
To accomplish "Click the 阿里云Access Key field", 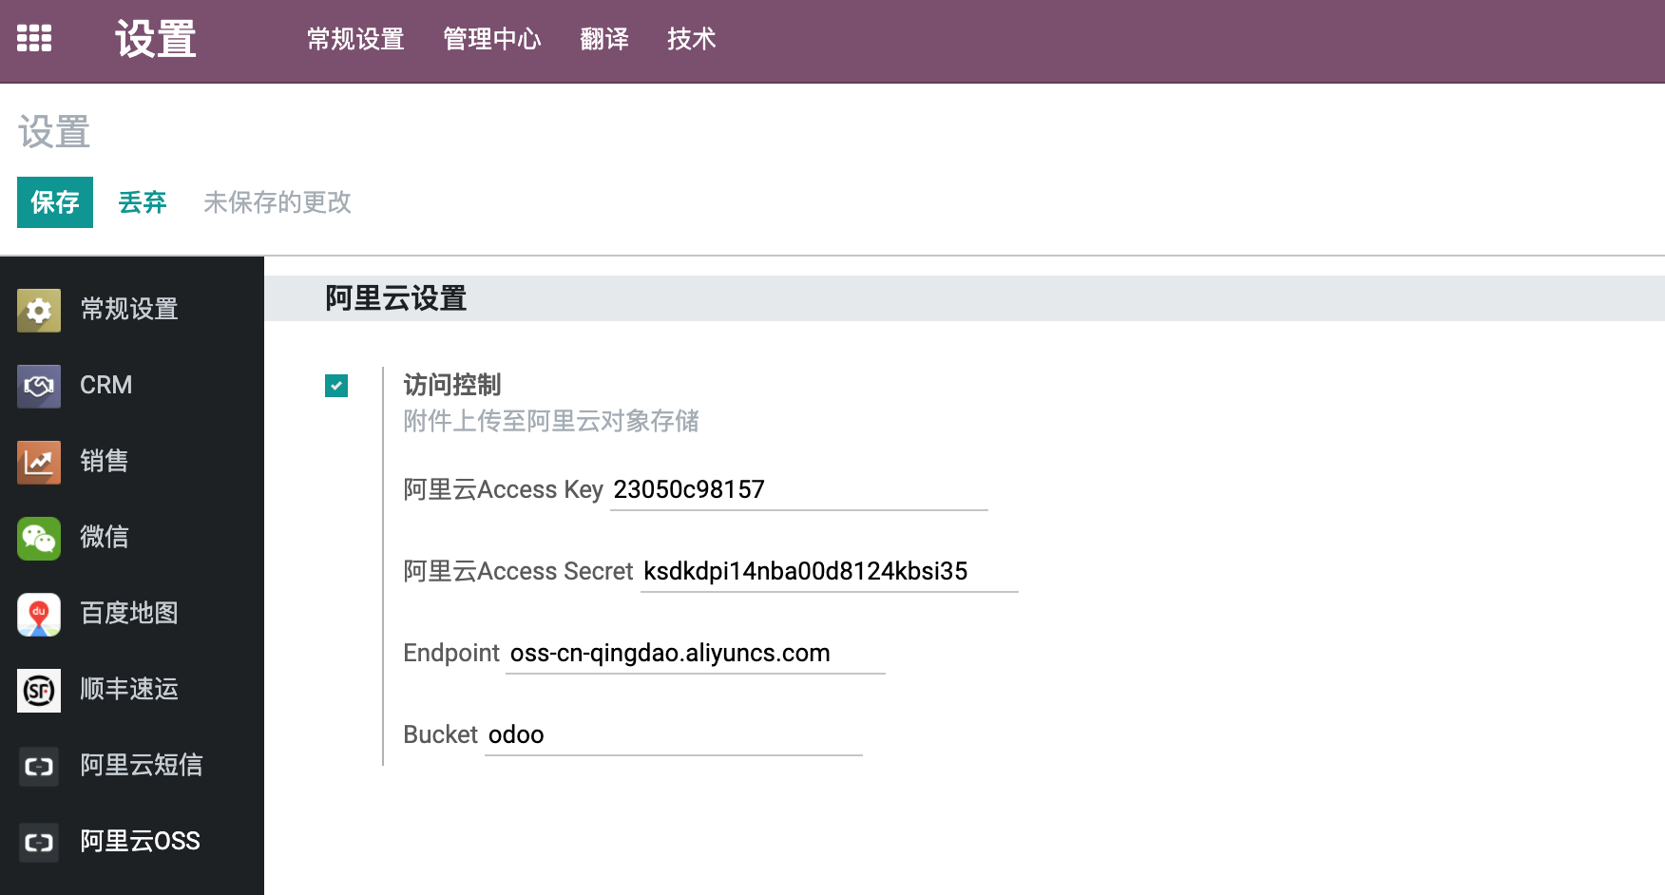I will click(798, 489).
